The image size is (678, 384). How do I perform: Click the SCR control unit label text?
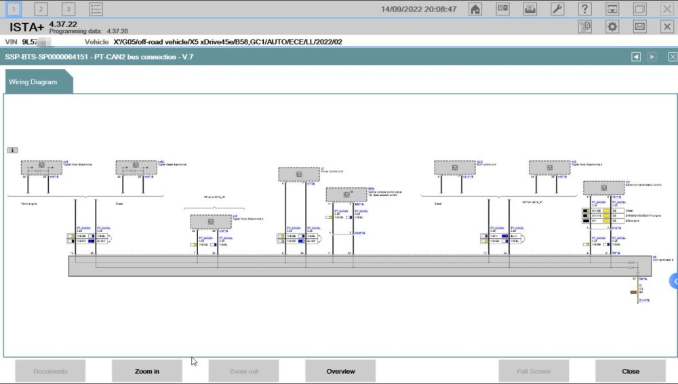coord(486,164)
